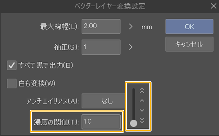Click the mm unit label
Screen dimensions: 219x136
147,27
